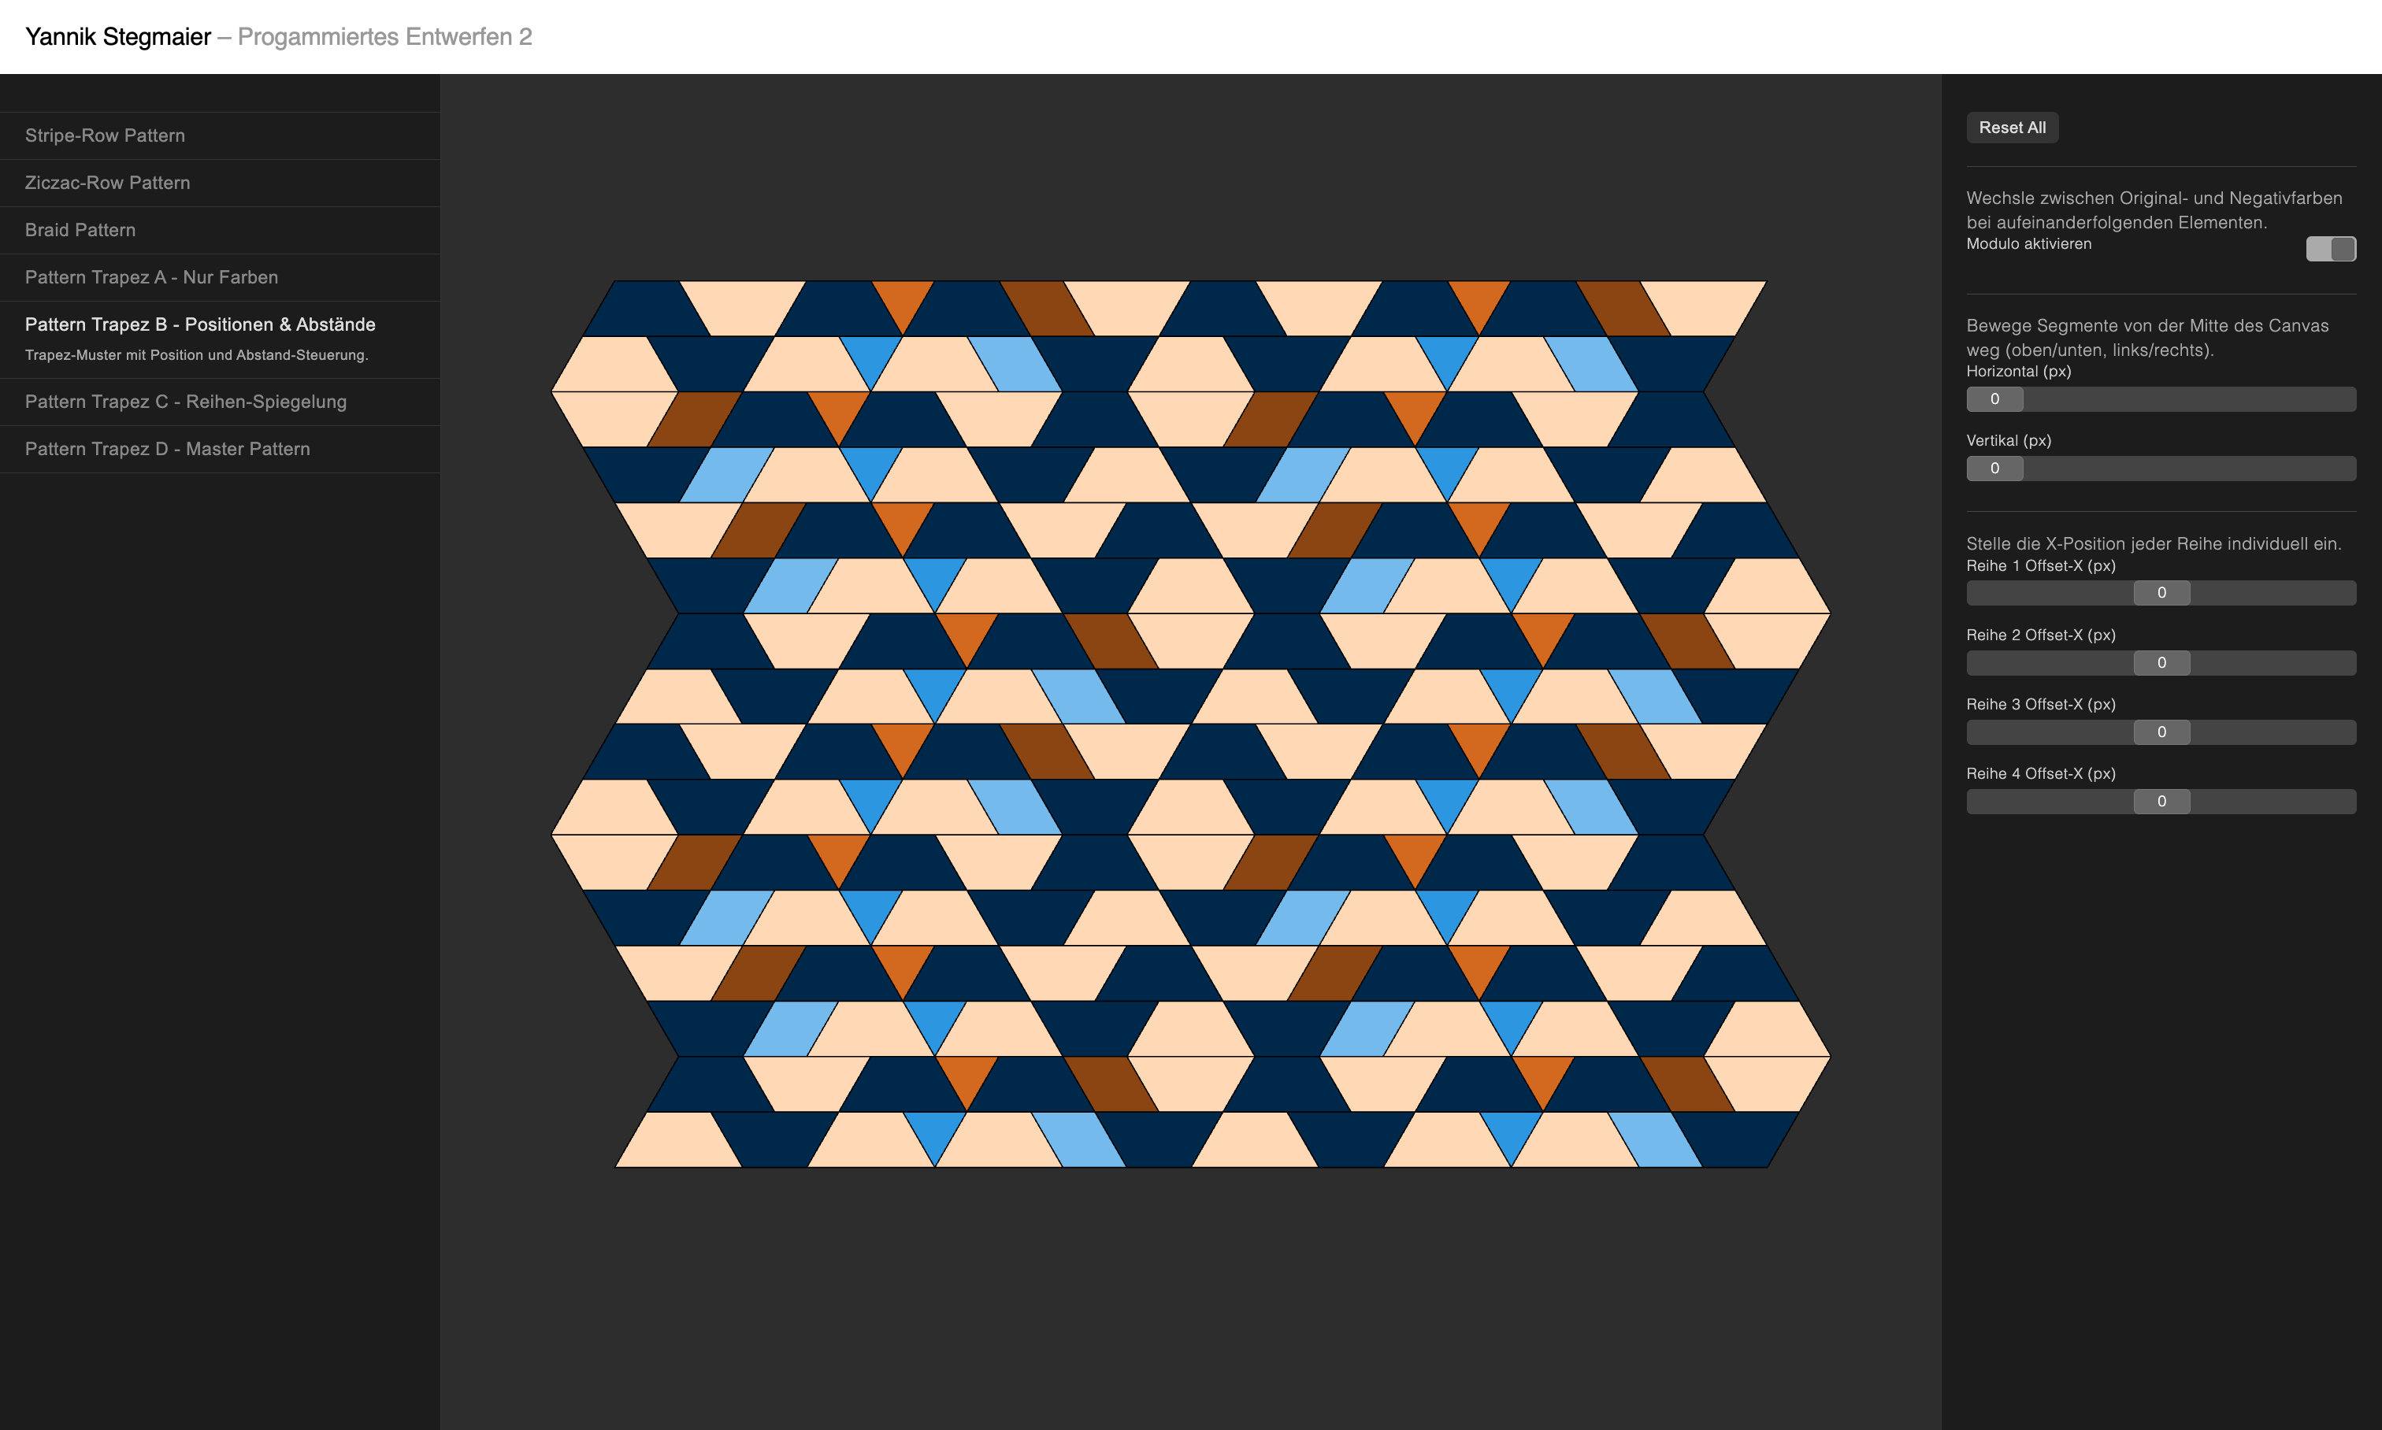Open Pattern Trapez A - Nur Farben

tap(151, 277)
